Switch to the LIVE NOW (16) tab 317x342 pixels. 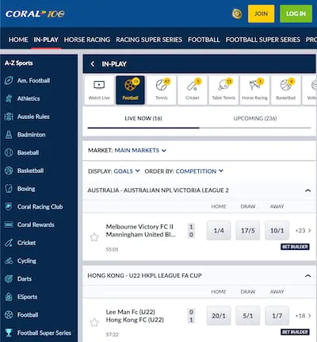tap(143, 118)
